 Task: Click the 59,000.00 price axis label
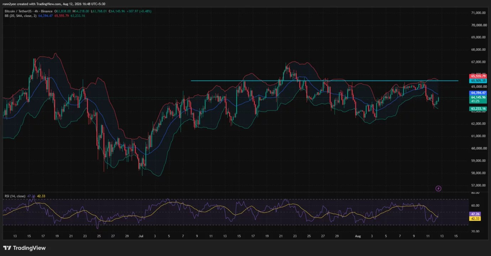478,160
